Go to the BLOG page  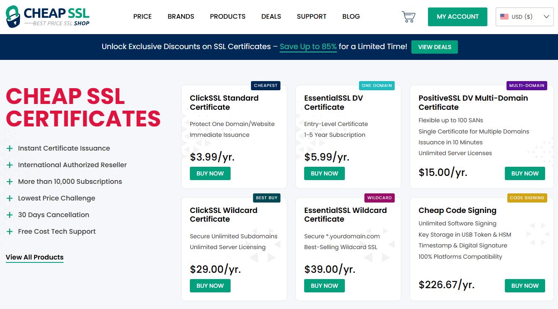point(351,17)
